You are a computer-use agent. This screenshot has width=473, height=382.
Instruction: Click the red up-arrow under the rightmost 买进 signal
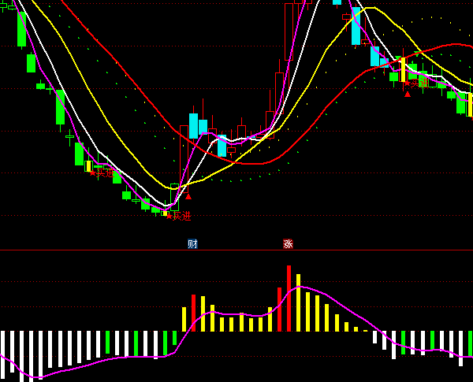(x=408, y=95)
